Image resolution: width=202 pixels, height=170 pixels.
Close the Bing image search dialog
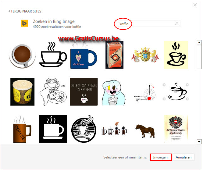(x=195, y=5)
